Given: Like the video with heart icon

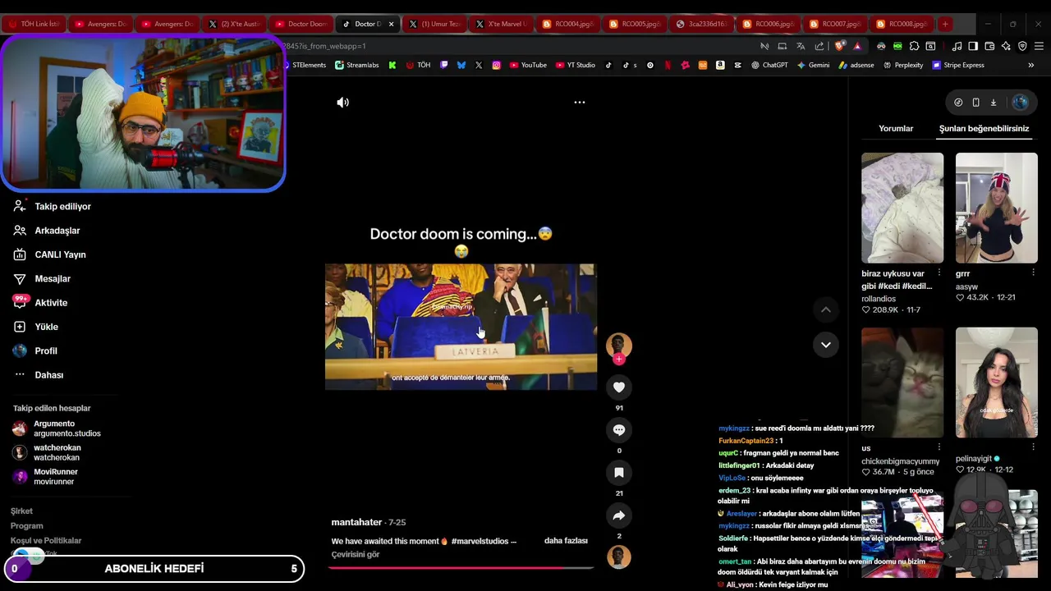Looking at the screenshot, I should point(619,387).
